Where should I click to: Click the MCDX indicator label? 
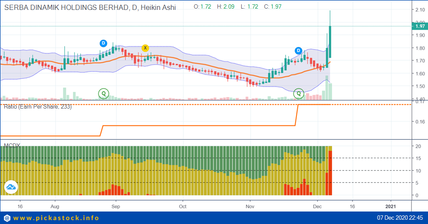click(x=12, y=146)
